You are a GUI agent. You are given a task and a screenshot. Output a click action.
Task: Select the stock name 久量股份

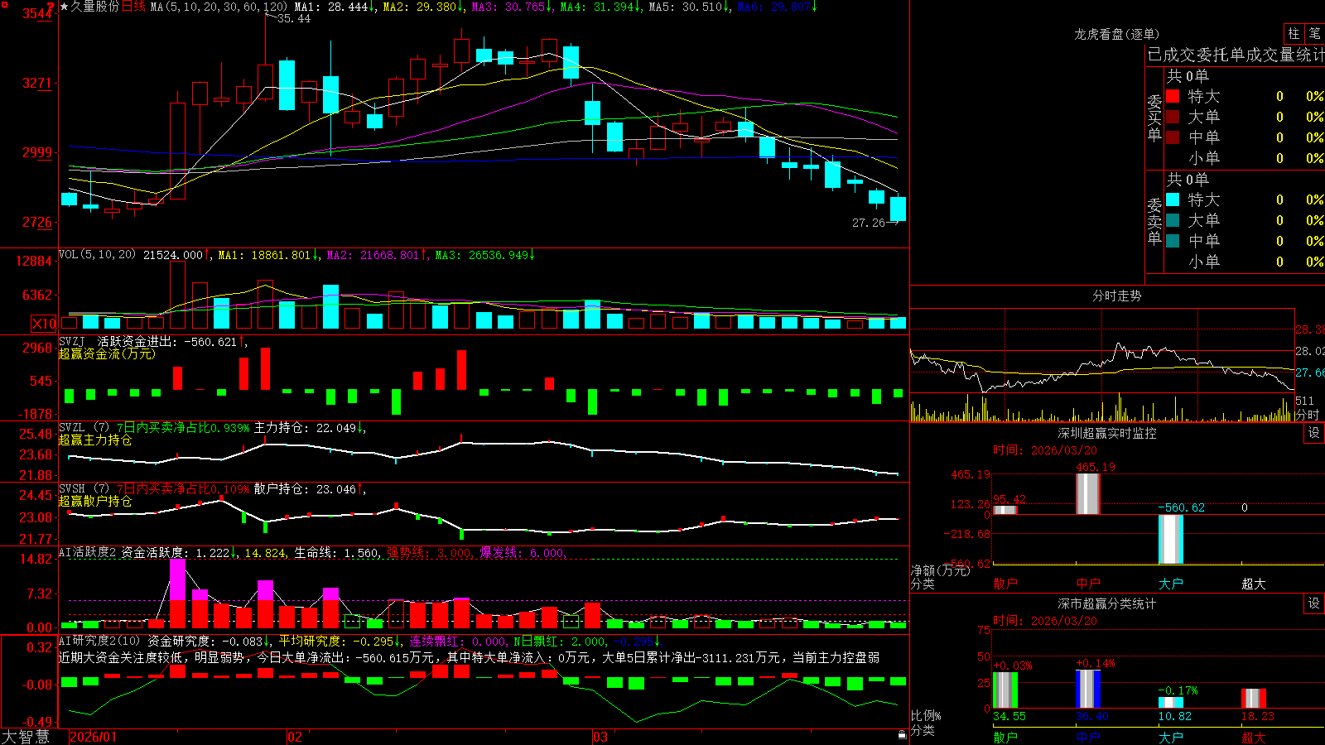(x=95, y=7)
